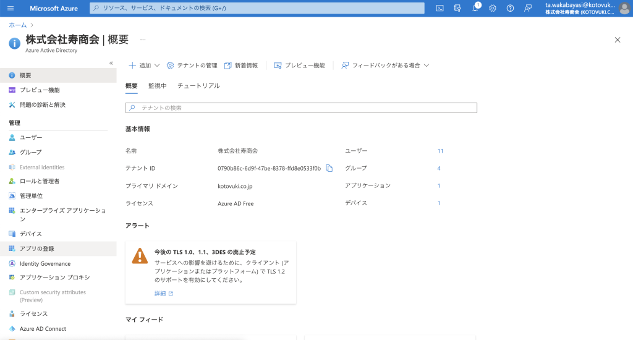Screen dimensions: 633x340
Task: Switch to the チュートリアル tab
Action: click(x=198, y=85)
